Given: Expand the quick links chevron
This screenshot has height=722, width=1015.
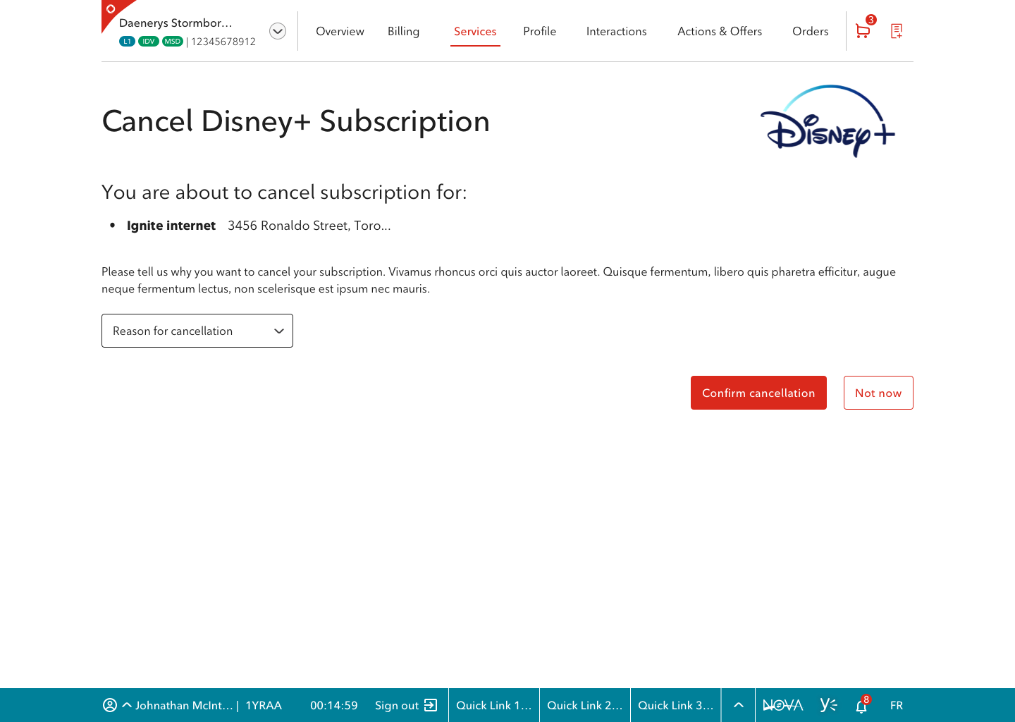Looking at the screenshot, I should coord(739,705).
